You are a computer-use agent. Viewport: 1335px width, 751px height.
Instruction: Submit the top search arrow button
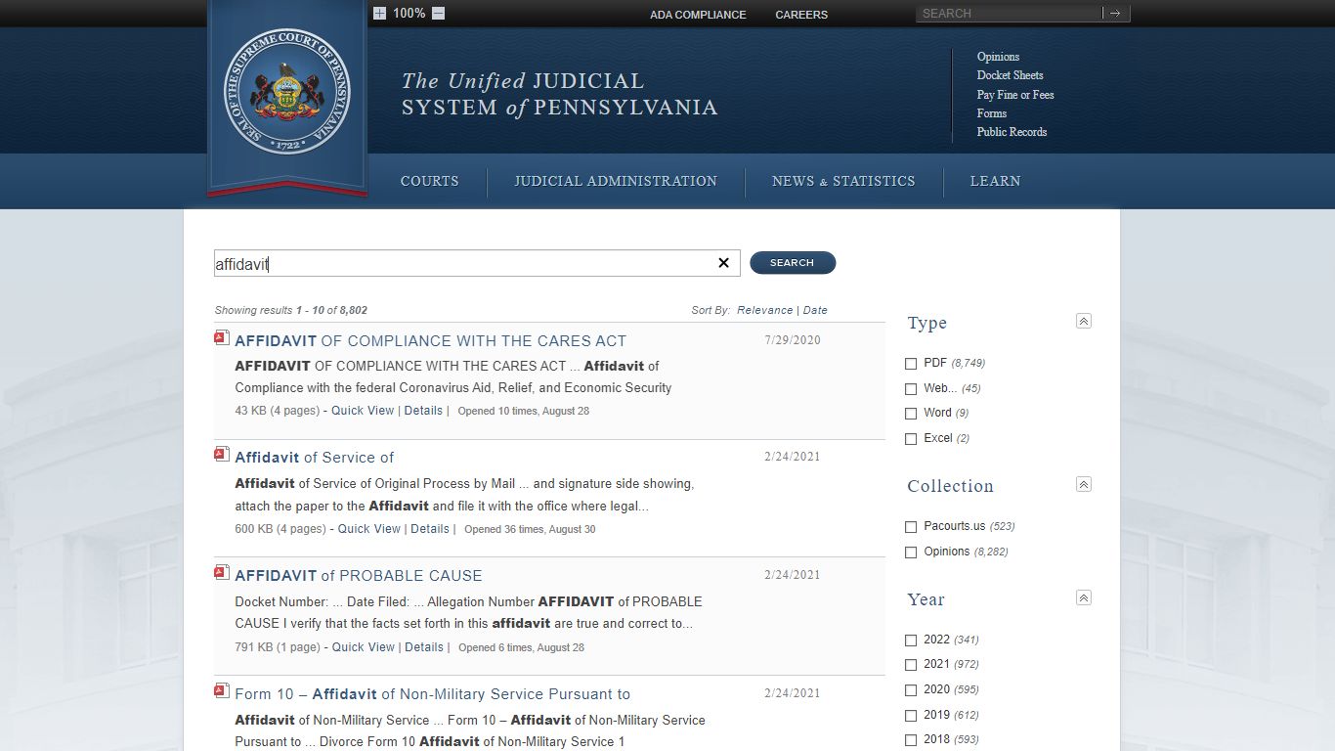coord(1116,14)
